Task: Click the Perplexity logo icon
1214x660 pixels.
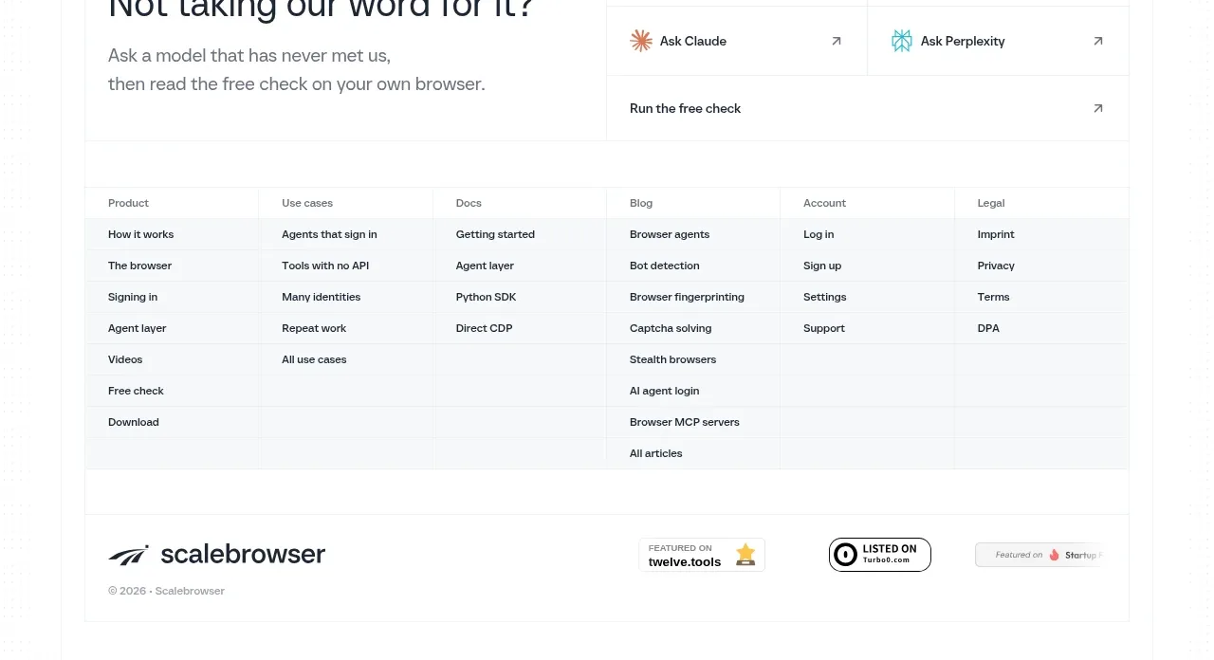Action: pos(902,41)
